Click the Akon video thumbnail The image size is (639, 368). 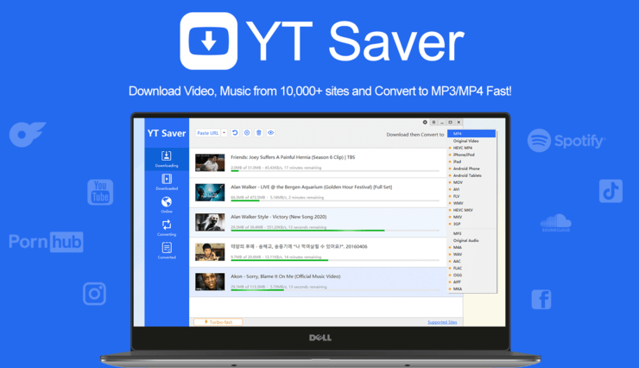(210, 282)
